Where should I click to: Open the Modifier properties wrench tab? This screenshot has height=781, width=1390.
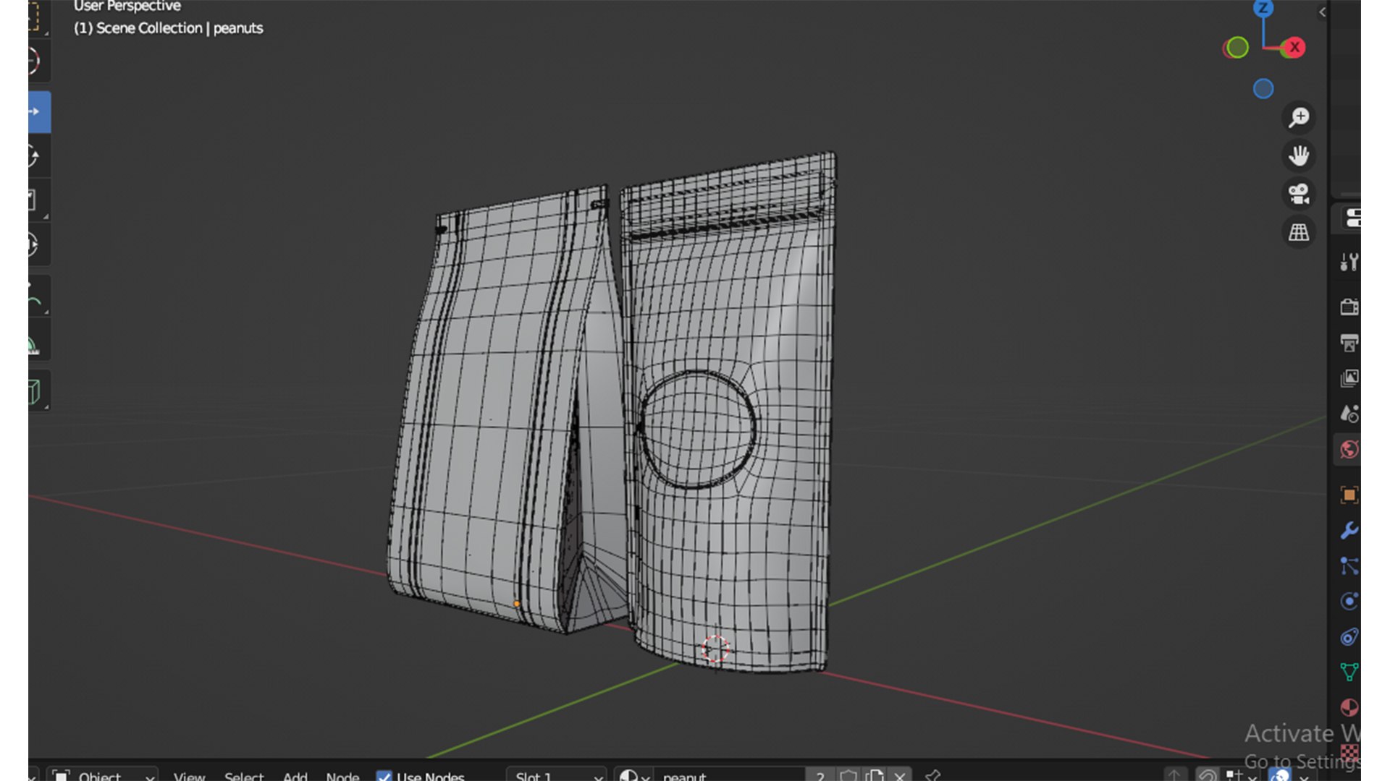1349,531
